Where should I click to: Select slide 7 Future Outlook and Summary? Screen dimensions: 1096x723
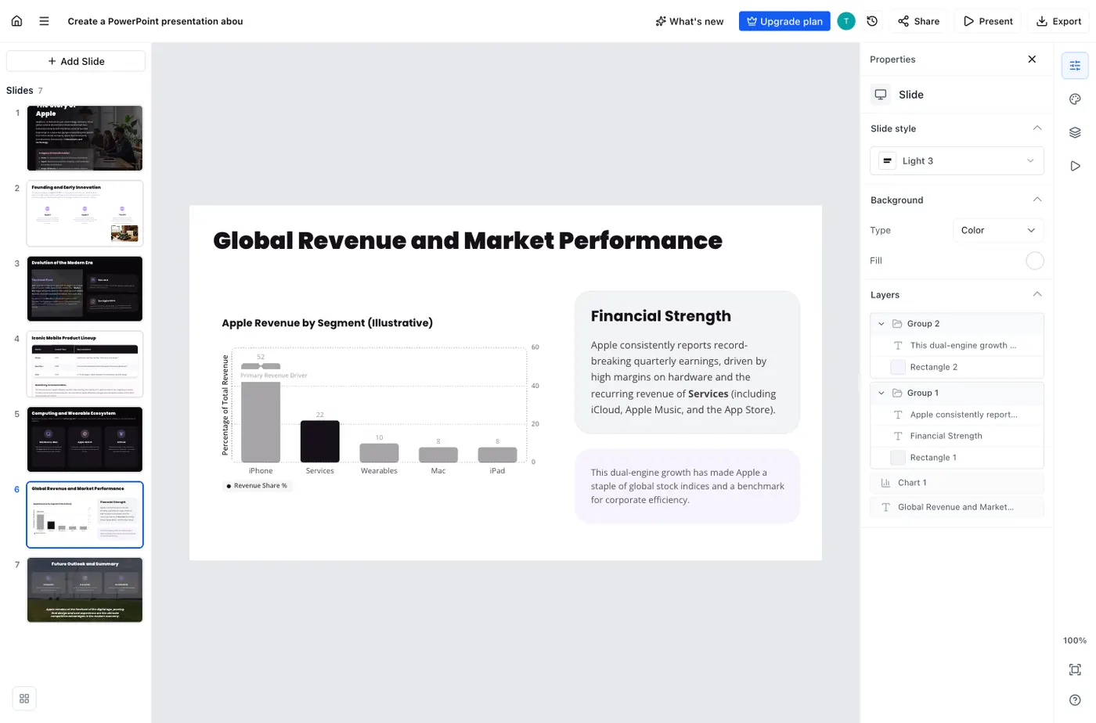(x=85, y=590)
